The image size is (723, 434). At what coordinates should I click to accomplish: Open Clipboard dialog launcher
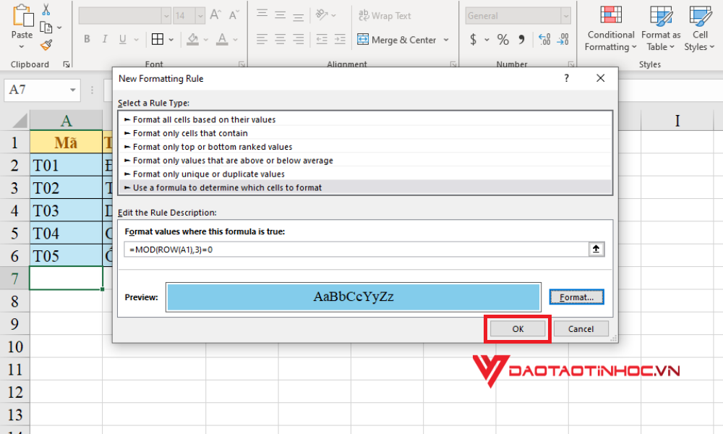[x=67, y=64]
